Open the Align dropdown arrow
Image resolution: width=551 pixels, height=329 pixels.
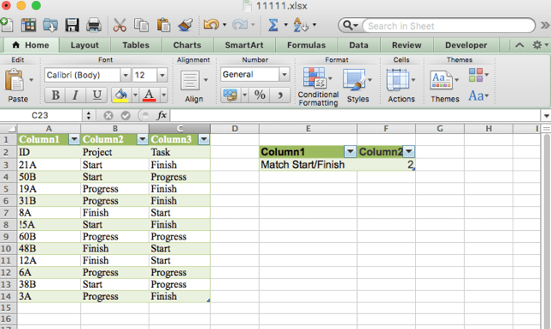click(x=206, y=80)
